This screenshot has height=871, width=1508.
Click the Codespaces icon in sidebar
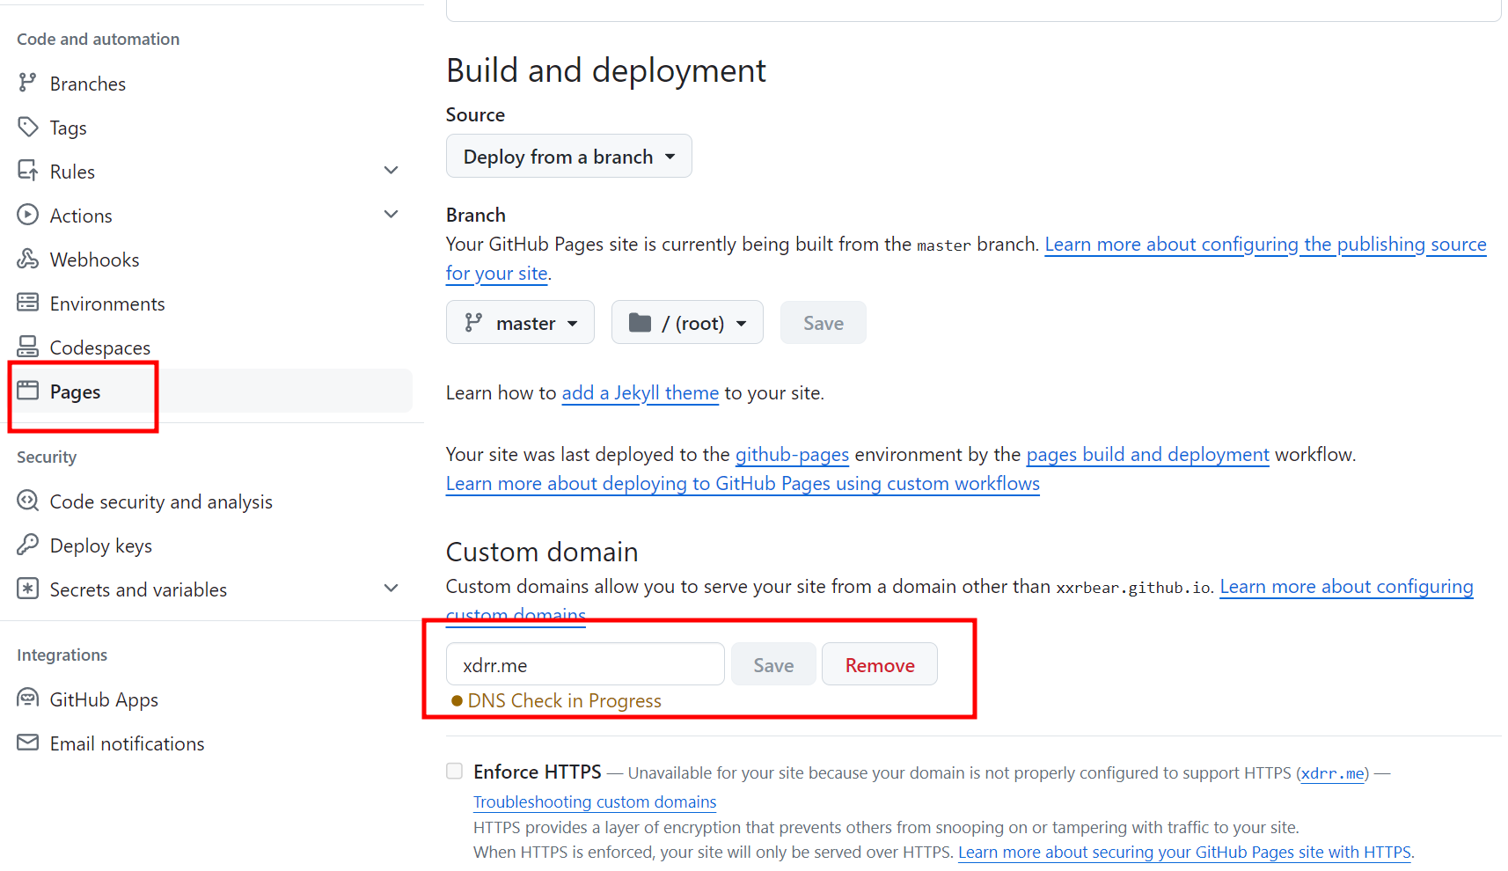pyautogui.click(x=27, y=347)
